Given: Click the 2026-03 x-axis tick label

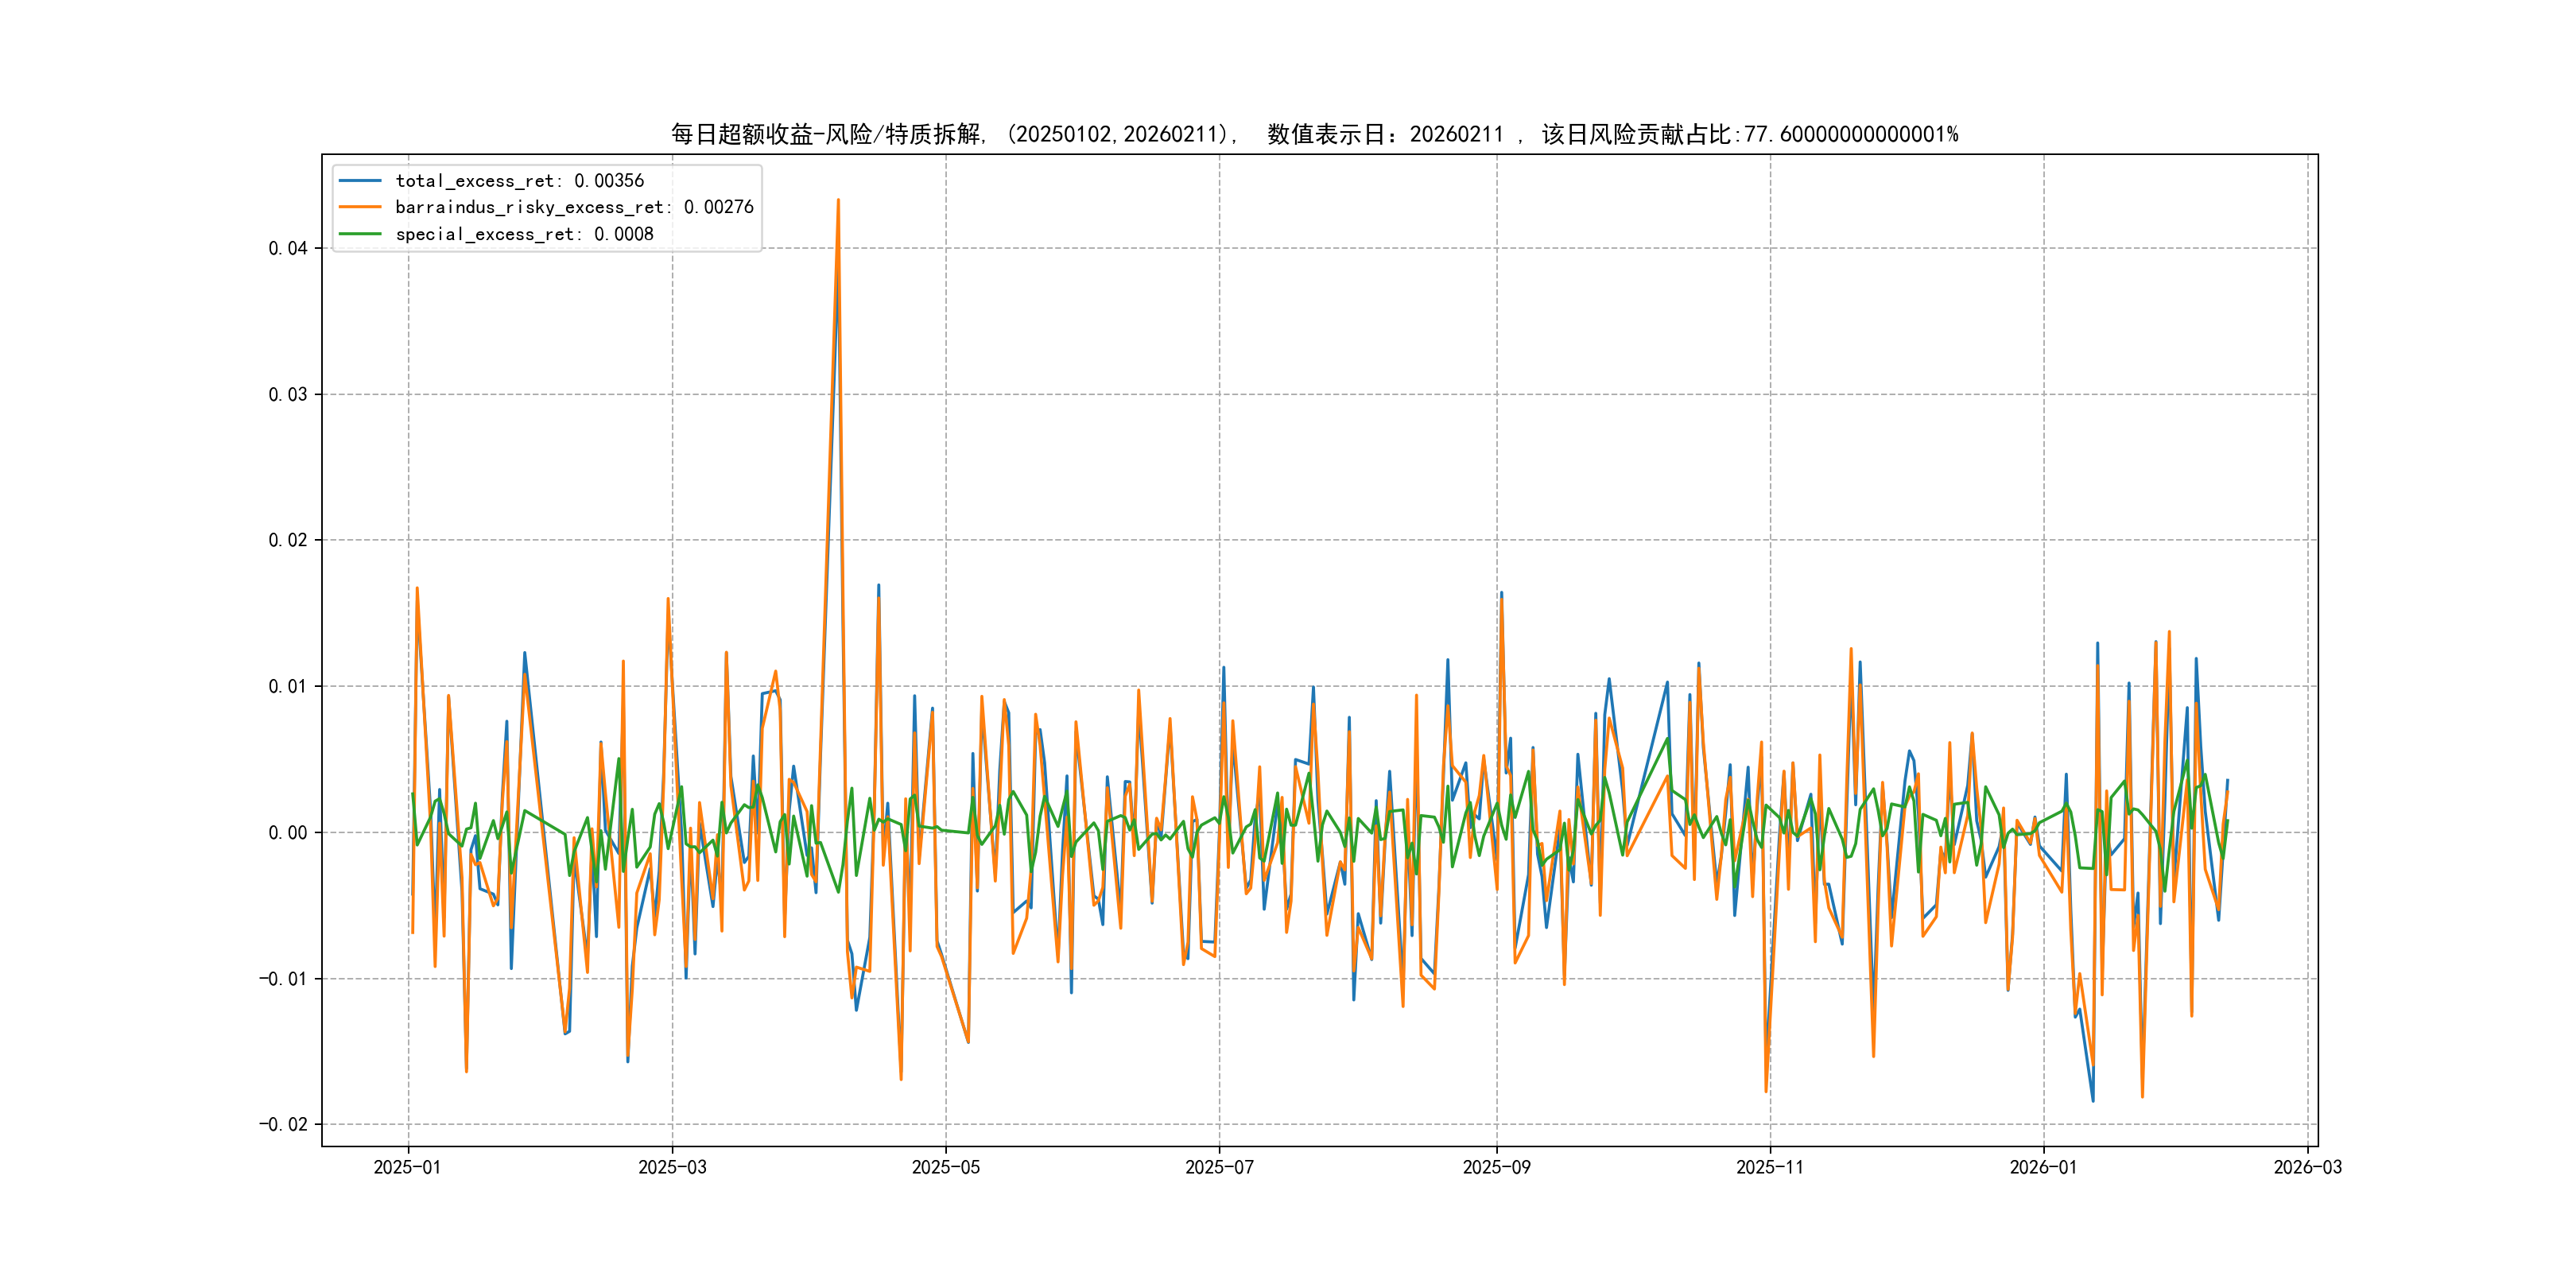Looking at the screenshot, I should (2307, 1167).
